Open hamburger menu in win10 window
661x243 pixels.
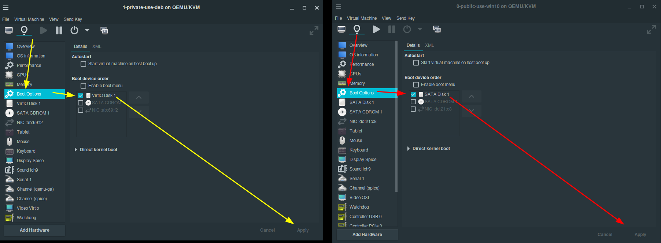point(339,6)
